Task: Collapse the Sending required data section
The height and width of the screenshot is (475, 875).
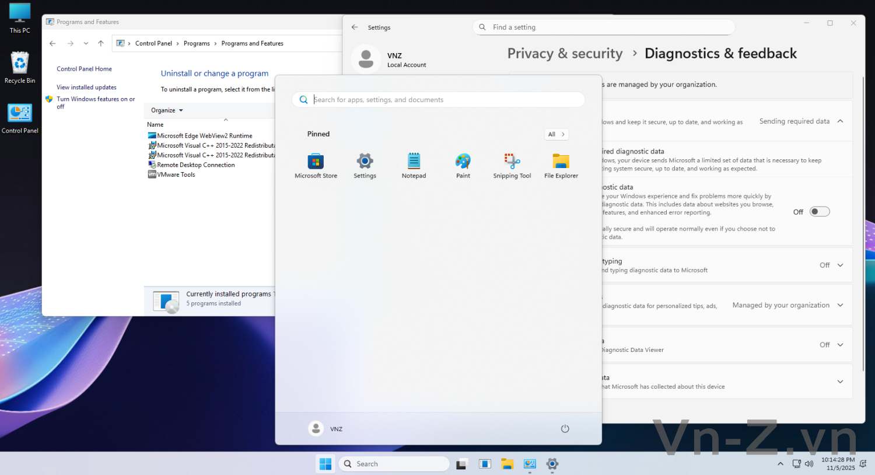Action: [840, 121]
